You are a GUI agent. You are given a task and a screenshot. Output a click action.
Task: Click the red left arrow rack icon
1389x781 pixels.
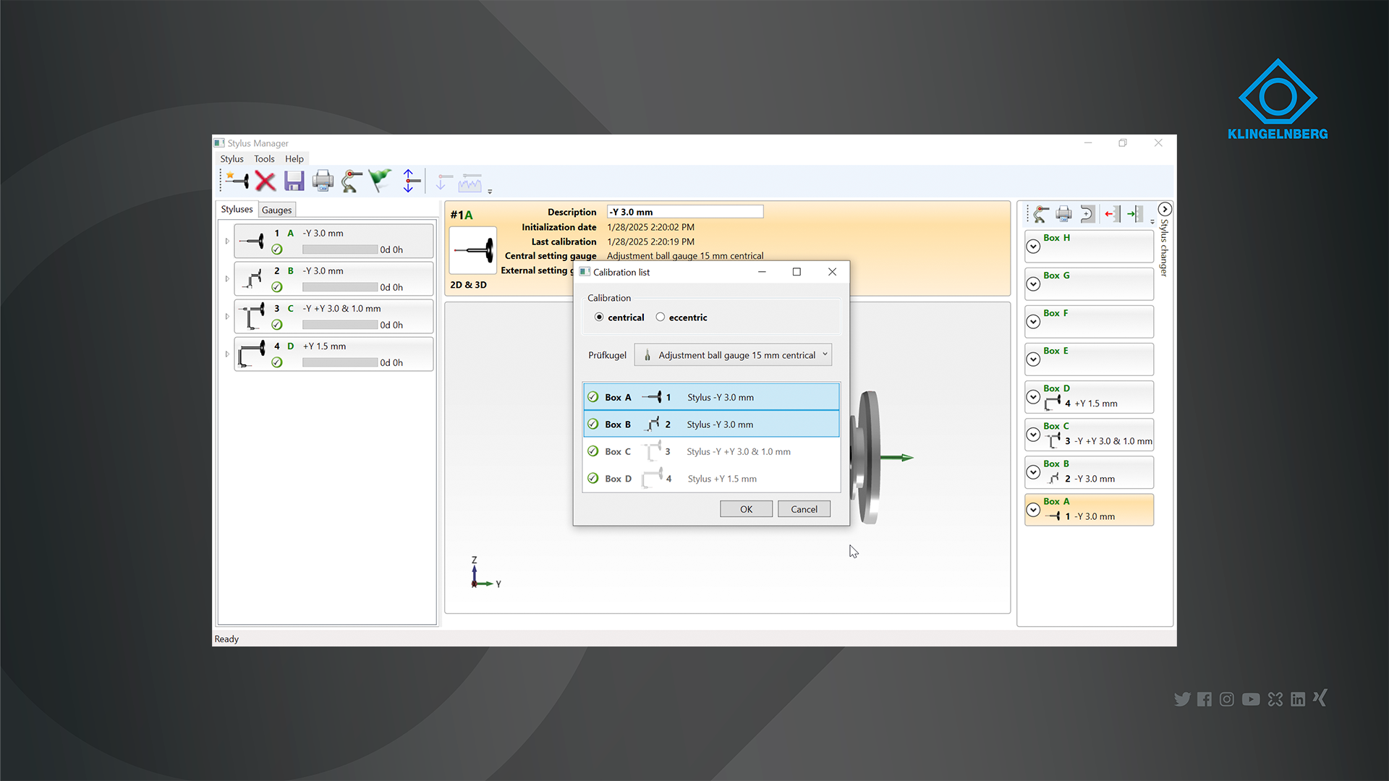click(1112, 214)
